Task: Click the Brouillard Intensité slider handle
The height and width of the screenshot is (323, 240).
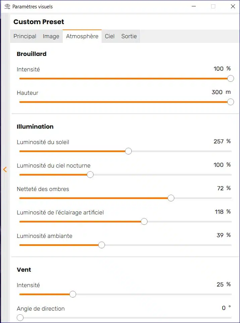Action: 231,78
